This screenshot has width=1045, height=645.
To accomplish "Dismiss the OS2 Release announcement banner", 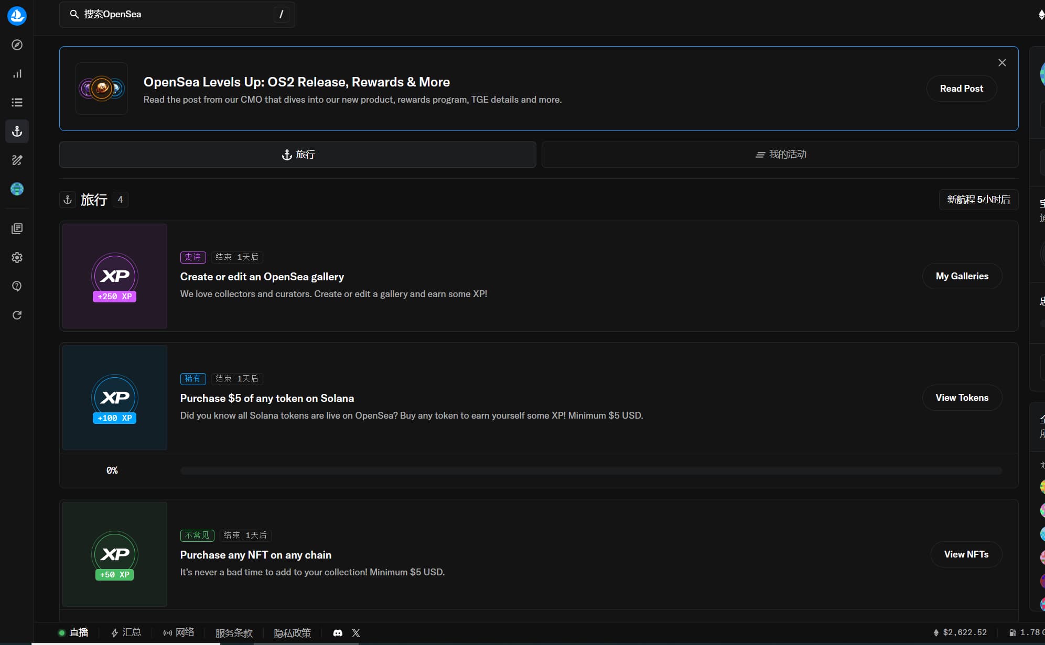I will click(1002, 63).
